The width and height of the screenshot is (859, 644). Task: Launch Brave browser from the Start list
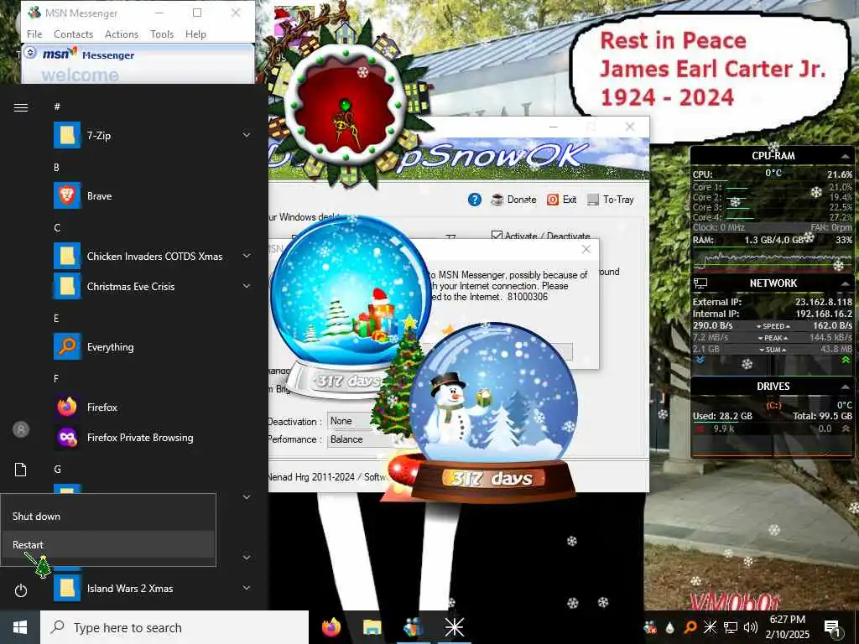click(x=67, y=195)
